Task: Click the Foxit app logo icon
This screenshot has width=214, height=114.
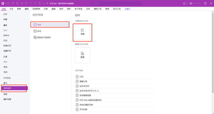Action: 3,3
